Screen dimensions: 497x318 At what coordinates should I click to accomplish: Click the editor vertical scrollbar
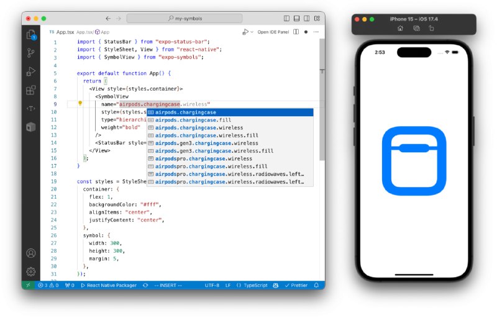click(x=322, y=100)
